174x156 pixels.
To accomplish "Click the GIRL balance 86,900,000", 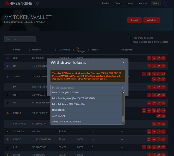I will click(38, 58).
